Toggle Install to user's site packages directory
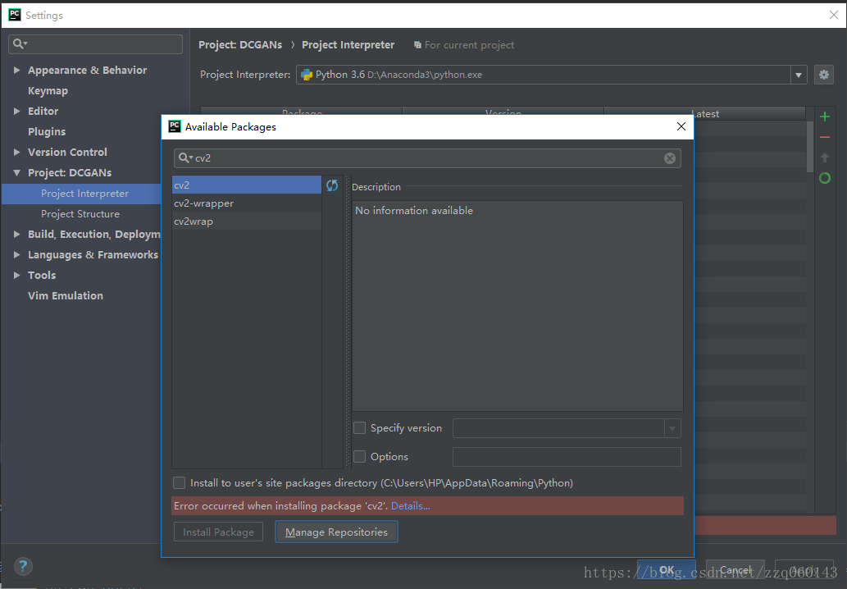Viewport: 847px width, 589px height. click(x=179, y=482)
